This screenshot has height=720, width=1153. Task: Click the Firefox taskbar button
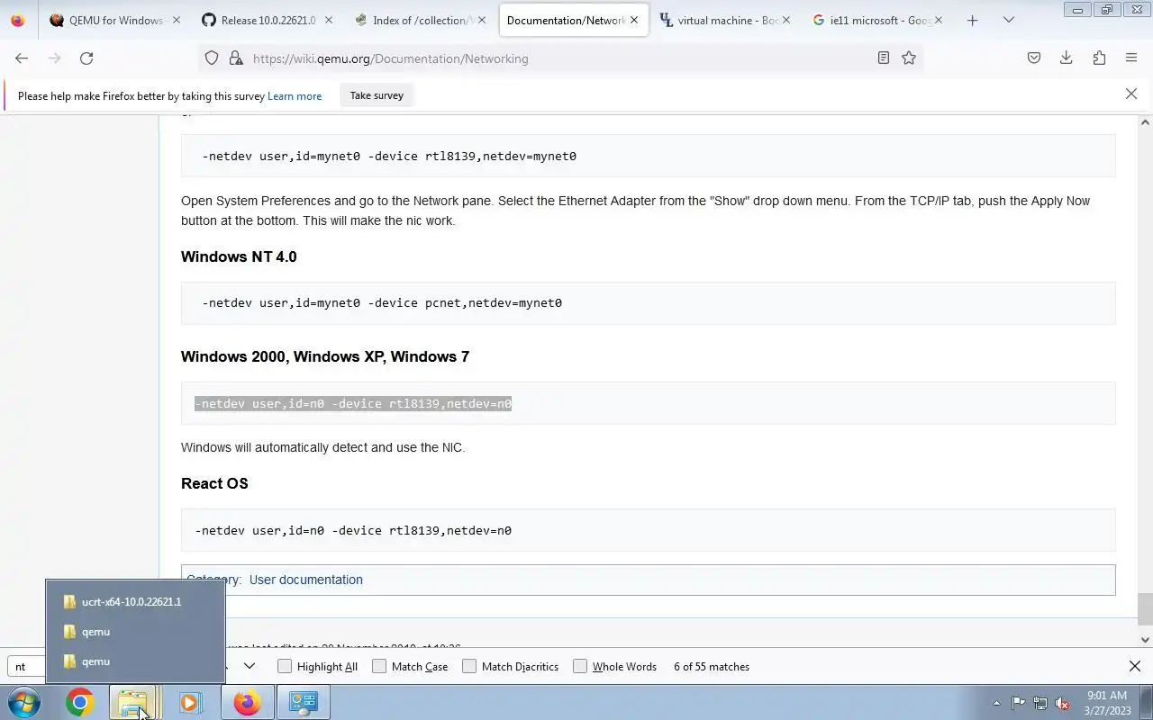click(x=248, y=702)
